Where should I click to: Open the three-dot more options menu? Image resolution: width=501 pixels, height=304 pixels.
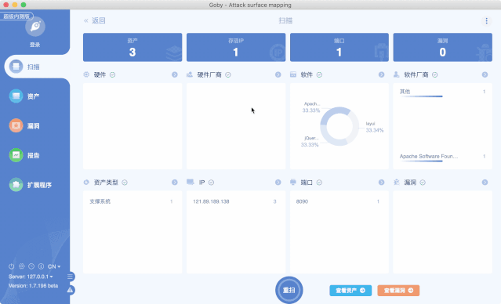pyautogui.click(x=486, y=20)
